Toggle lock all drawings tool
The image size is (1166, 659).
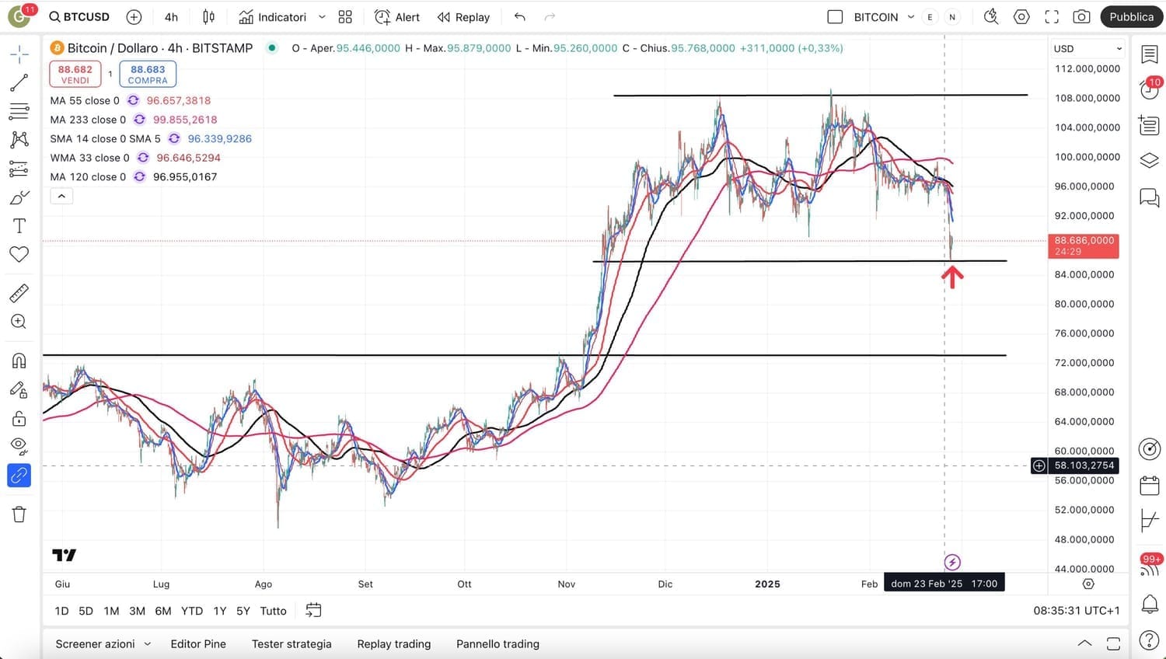(x=19, y=419)
